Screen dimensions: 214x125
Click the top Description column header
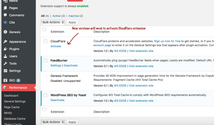pos(101,32)
